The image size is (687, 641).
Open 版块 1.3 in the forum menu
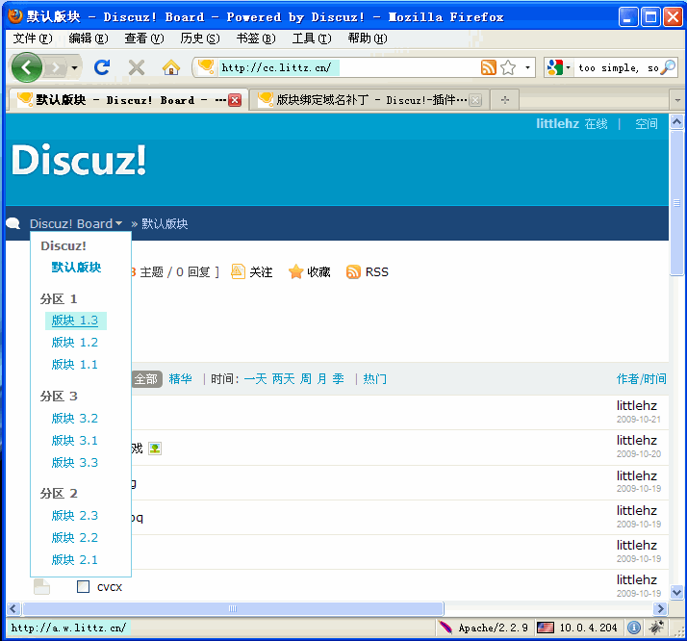pyautogui.click(x=75, y=320)
